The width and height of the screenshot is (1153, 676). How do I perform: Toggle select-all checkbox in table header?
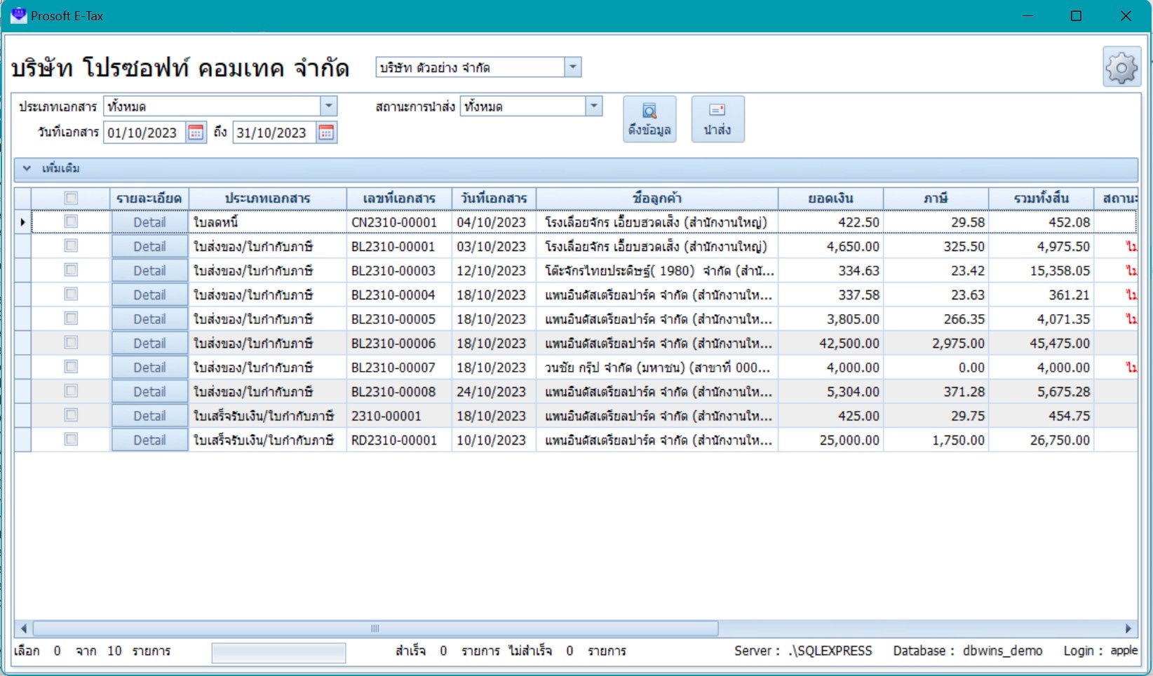point(71,198)
